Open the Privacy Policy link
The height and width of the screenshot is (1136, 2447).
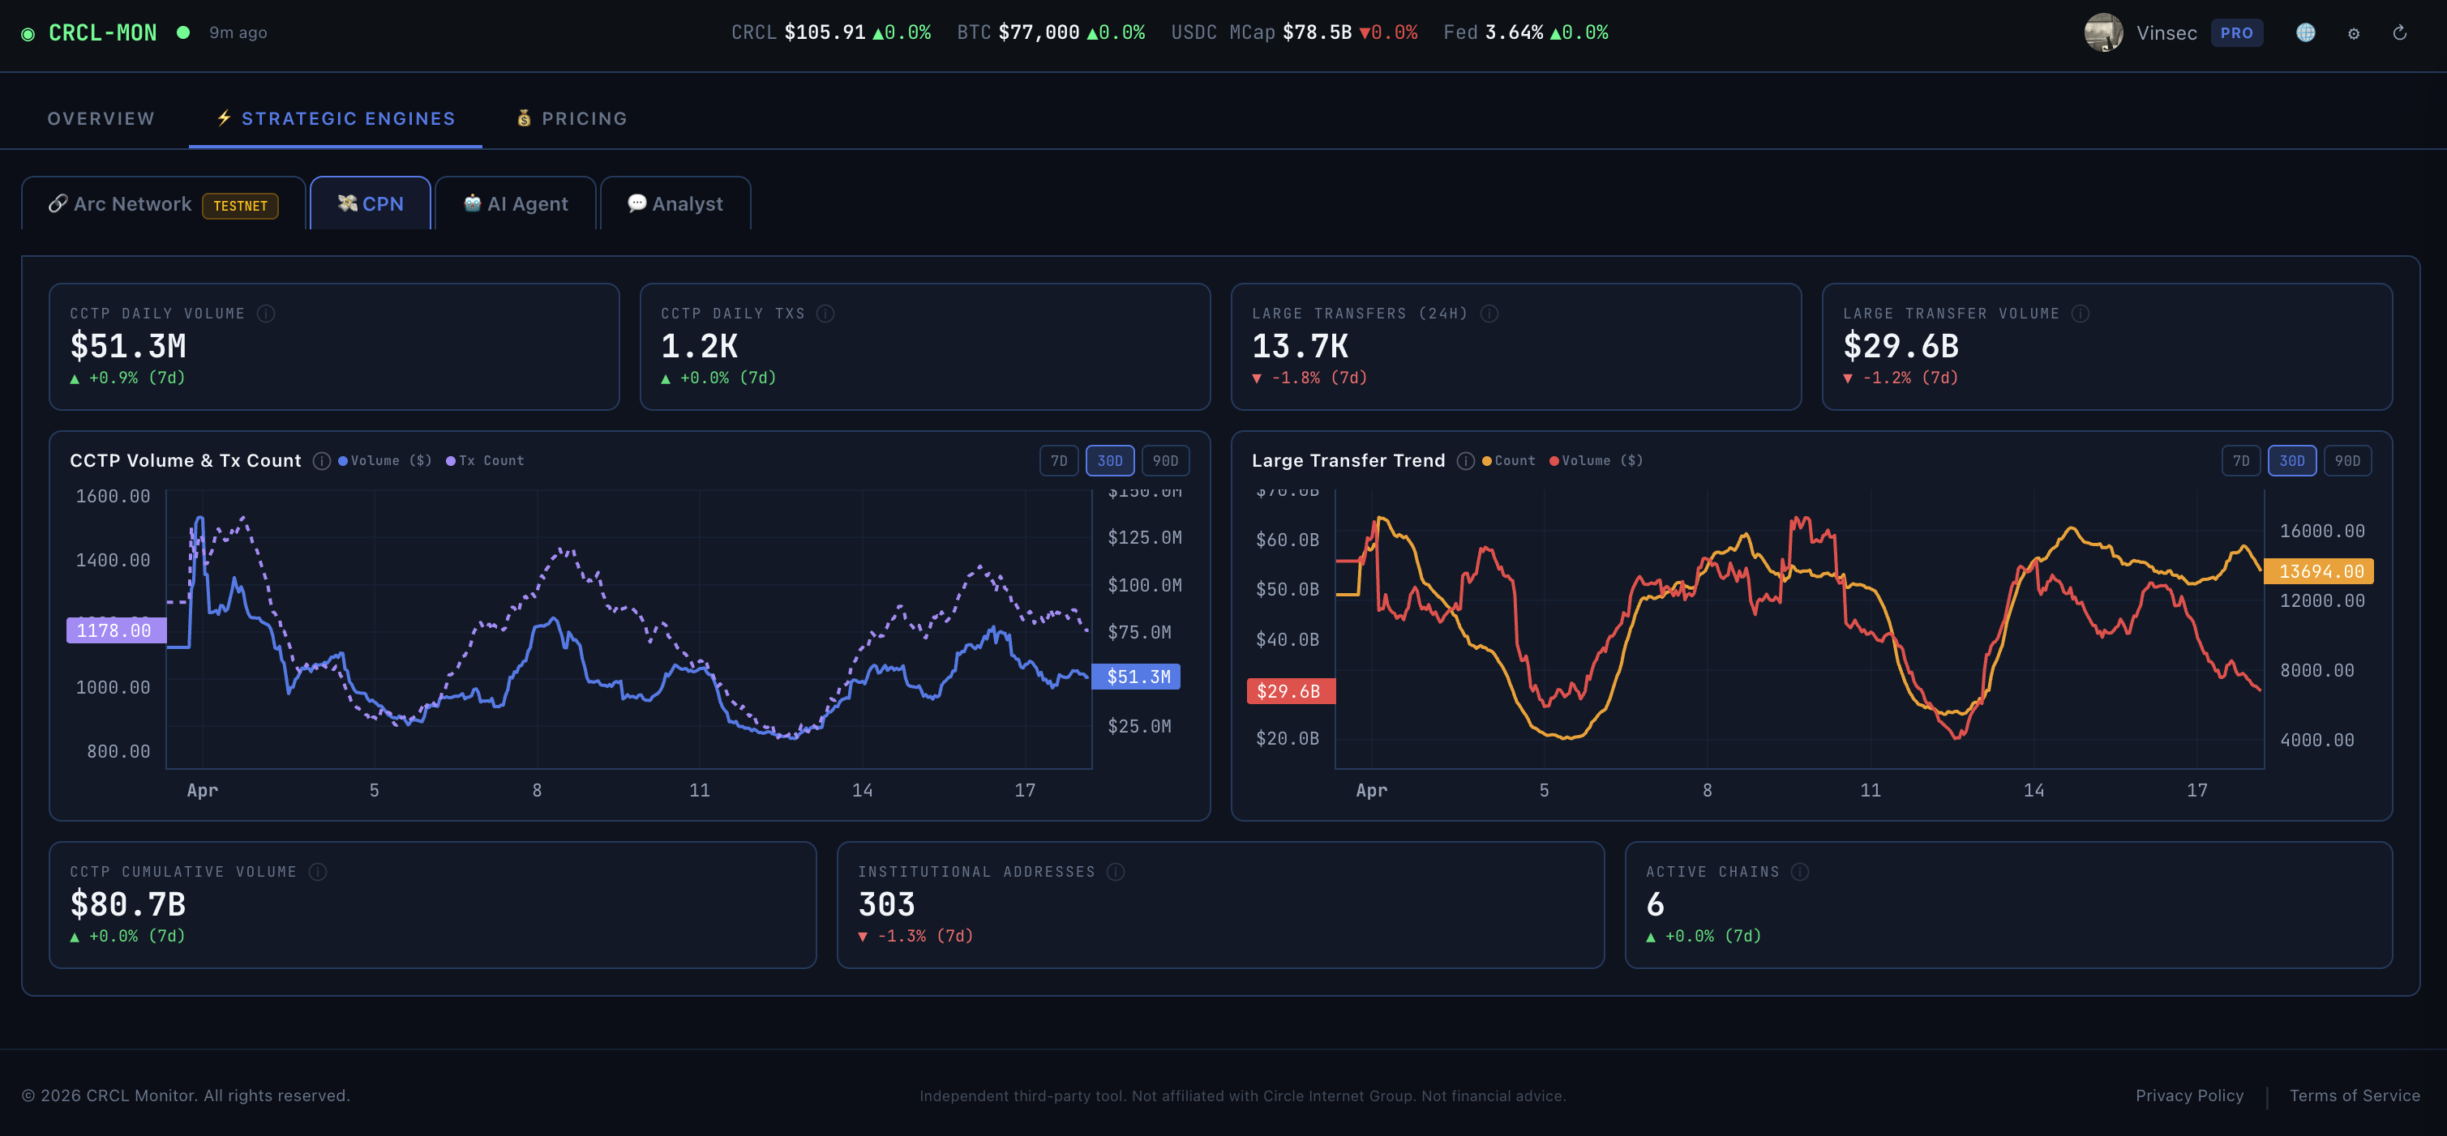(2188, 1095)
